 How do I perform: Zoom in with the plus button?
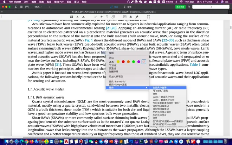[x=50, y=7]
